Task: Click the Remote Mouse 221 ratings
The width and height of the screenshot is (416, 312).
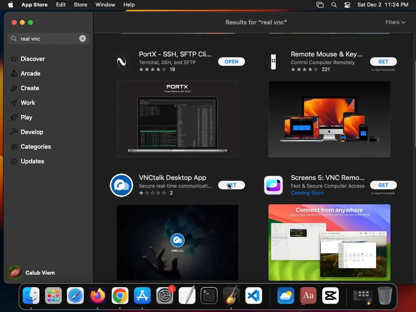Action: pyautogui.click(x=310, y=69)
